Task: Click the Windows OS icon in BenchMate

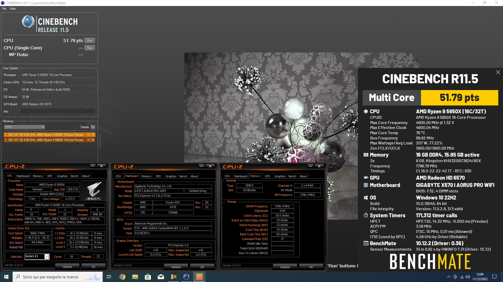Action: [x=366, y=198]
